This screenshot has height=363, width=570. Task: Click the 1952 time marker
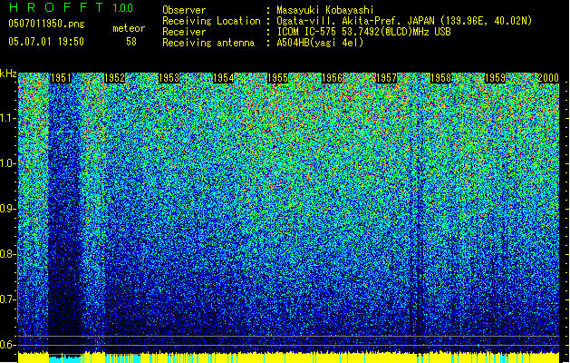[114, 78]
